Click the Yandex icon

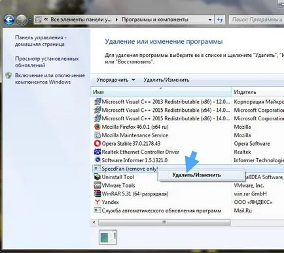click(x=98, y=202)
